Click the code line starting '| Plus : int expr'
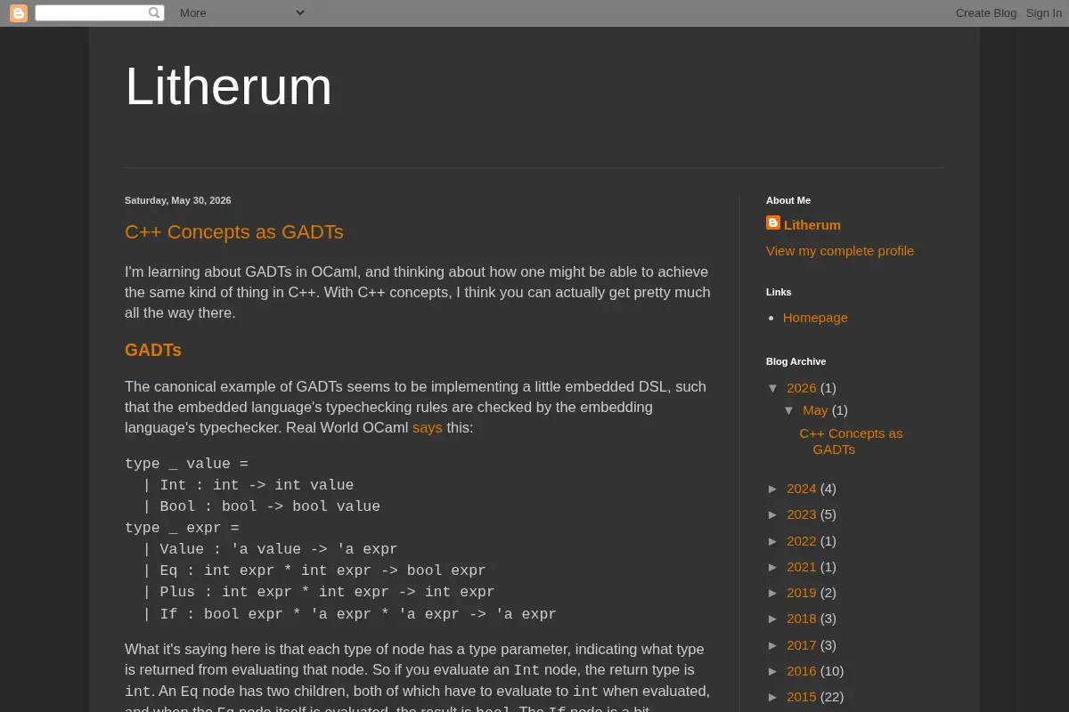This screenshot has height=712, width=1069. point(318,592)
